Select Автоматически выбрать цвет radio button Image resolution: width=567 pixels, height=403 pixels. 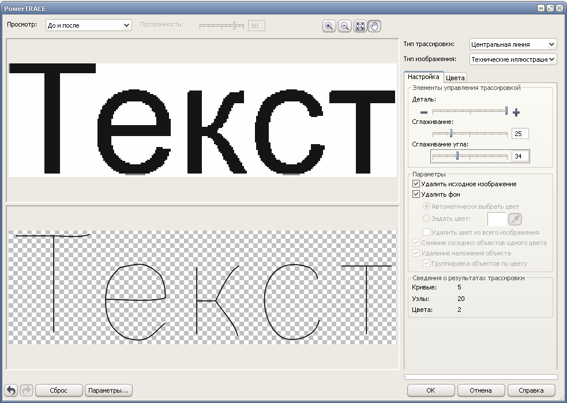(427, 206)
